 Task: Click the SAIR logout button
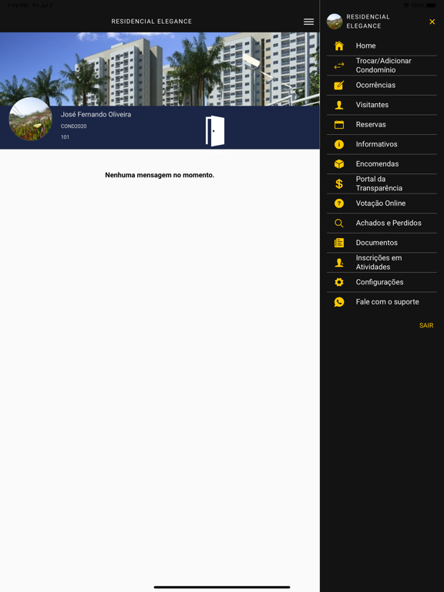coord(426,325)
